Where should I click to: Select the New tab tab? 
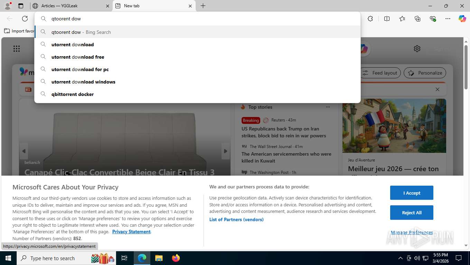click(153, 6)
